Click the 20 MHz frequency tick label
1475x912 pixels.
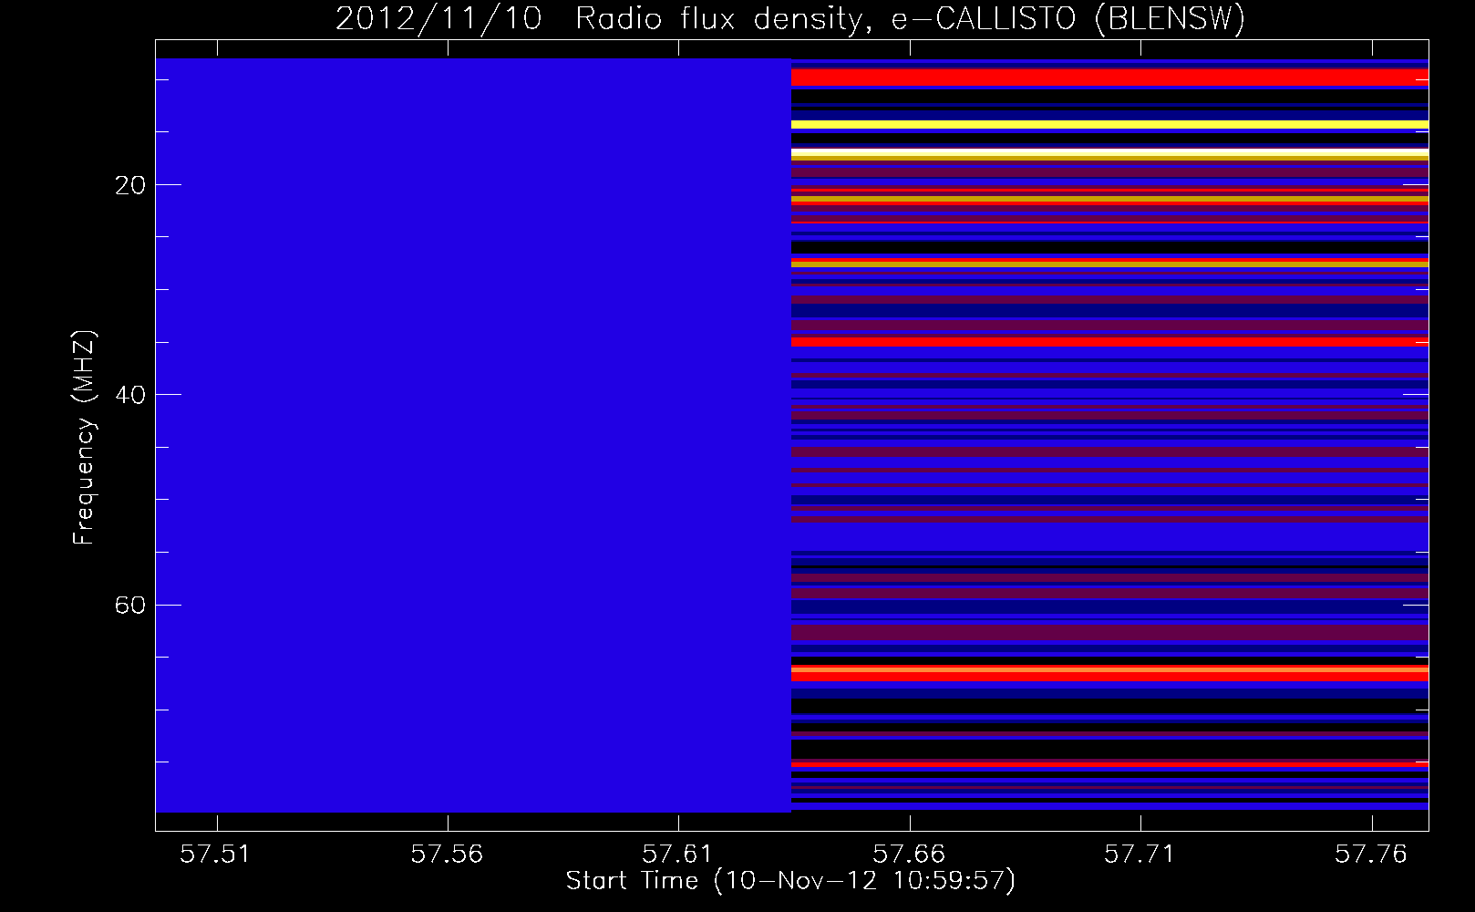point(131,185)
